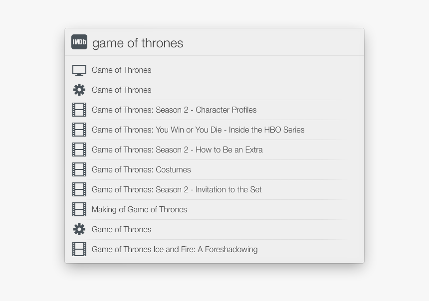Click film icon beside Costumes result
429x301 pixels.
79,169
